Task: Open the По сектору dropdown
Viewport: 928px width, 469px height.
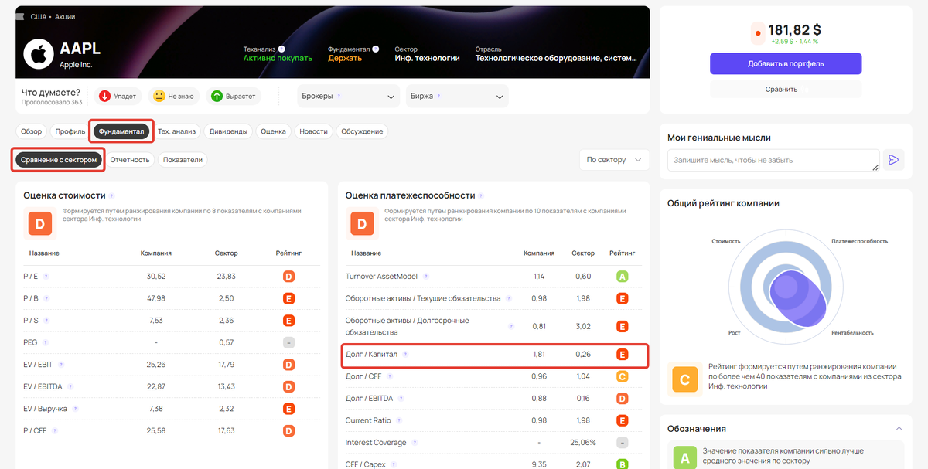Action: [614, 160]
